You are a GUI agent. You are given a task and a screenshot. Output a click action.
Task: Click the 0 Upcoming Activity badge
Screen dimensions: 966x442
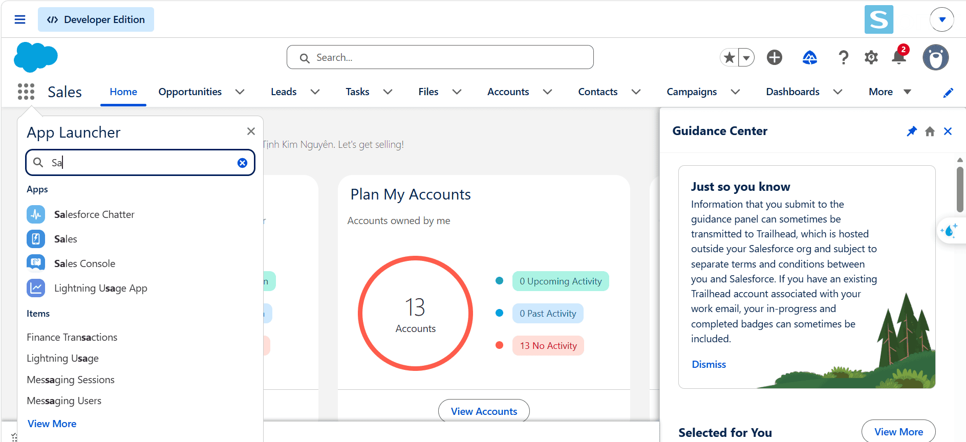click(x=561, y=281)
